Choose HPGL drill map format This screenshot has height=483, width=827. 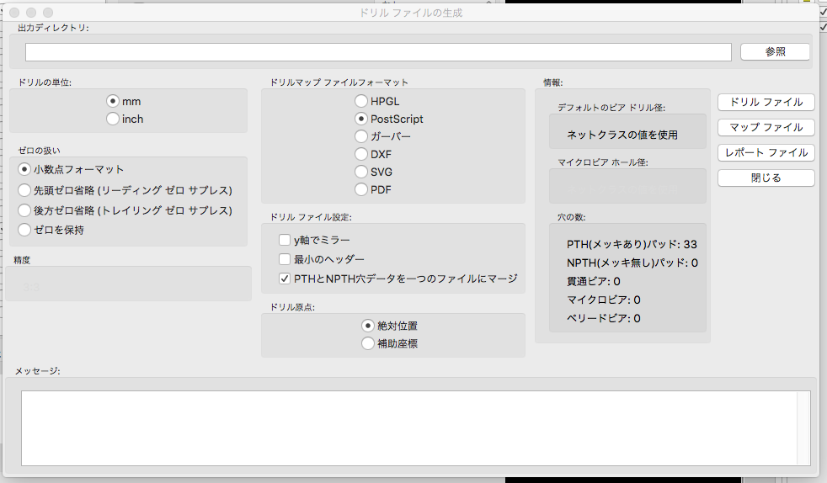coord(361,101)
